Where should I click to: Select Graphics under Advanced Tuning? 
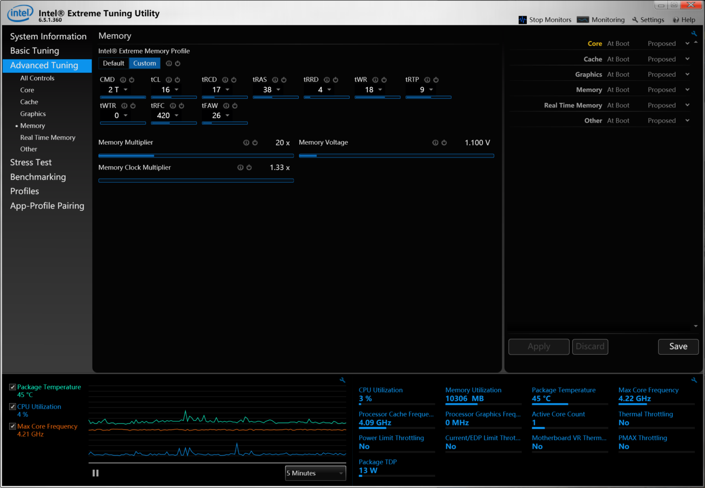click(x=33, y=114)
